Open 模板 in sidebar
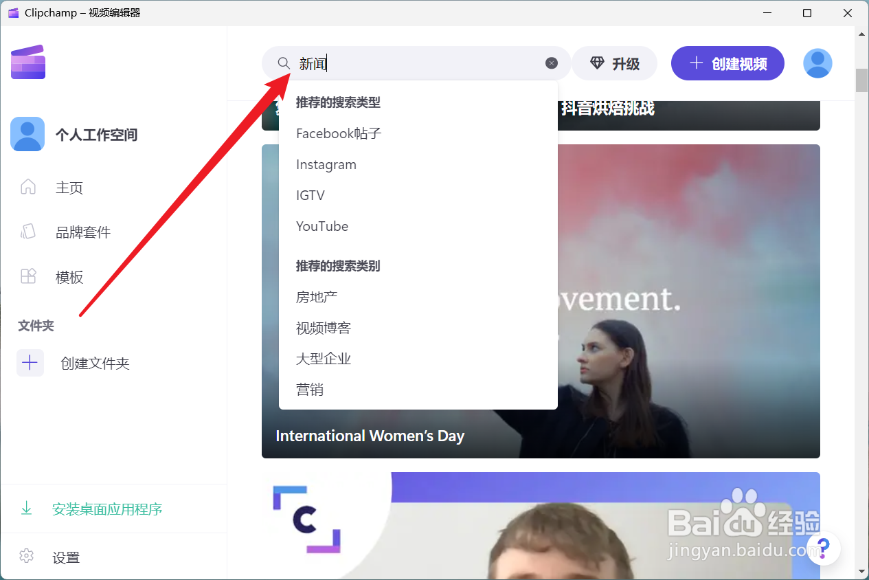Screen dimensions: 869x580 69,277
